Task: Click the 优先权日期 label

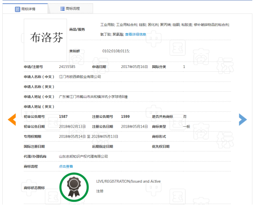Action: point(161,147)
